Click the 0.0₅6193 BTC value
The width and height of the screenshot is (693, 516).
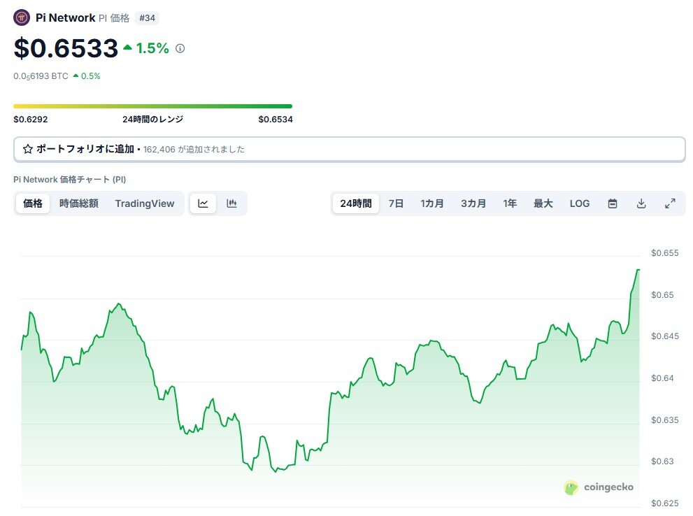click(x=41, y=76)
